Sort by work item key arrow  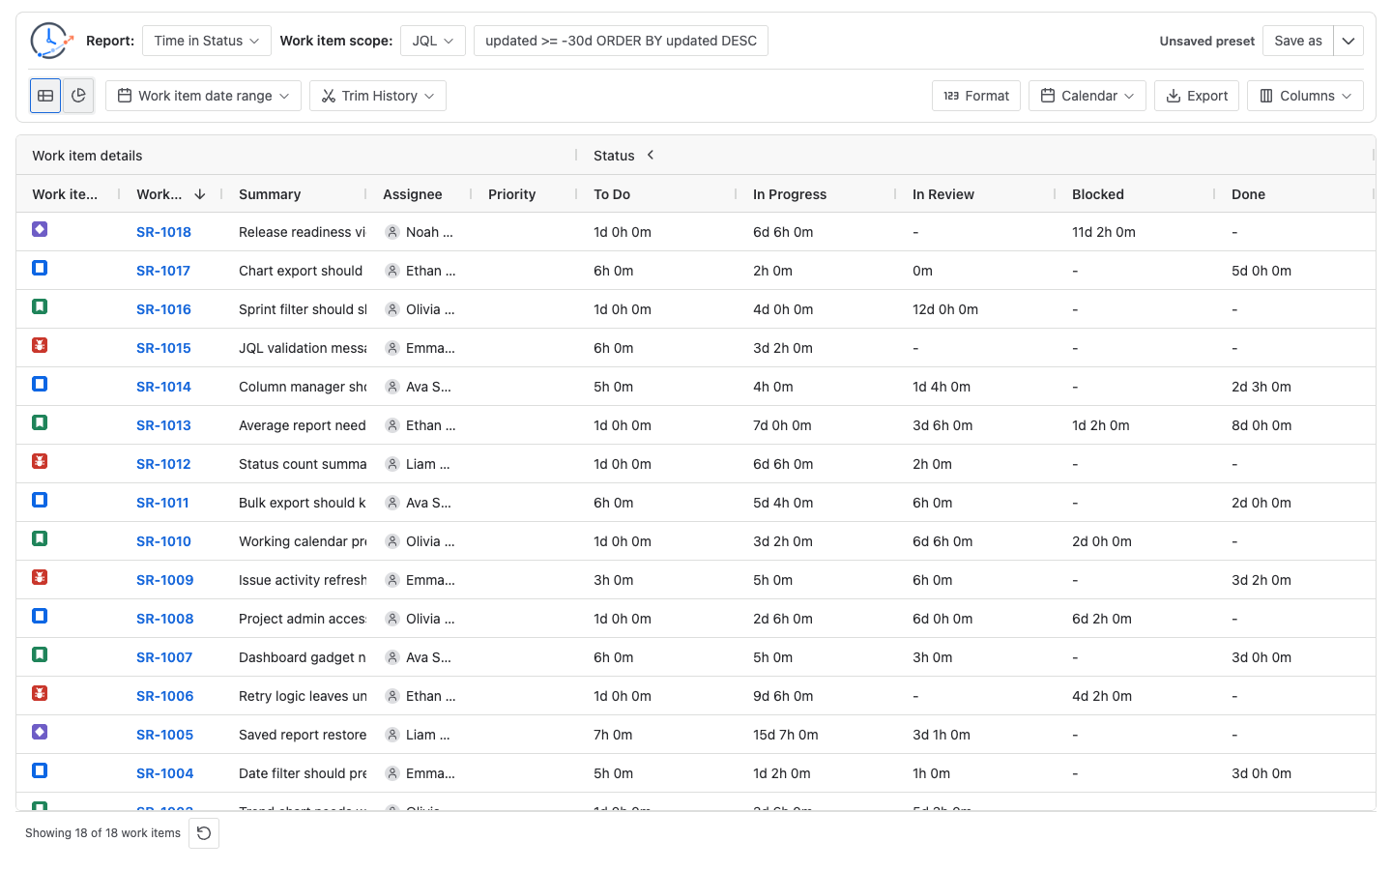[x=200, y=194]
